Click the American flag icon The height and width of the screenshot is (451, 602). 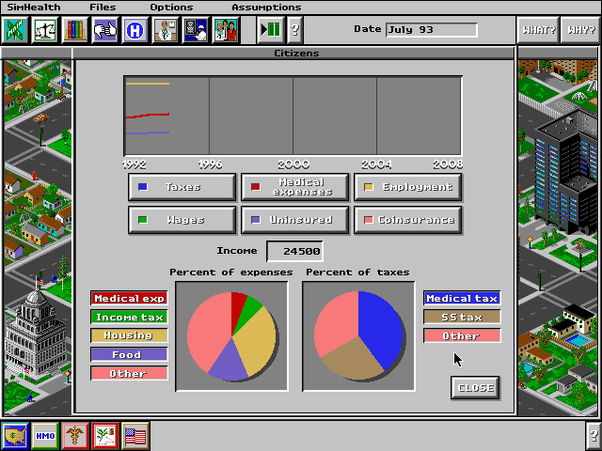pyautogui.click(x=135, y=436)
